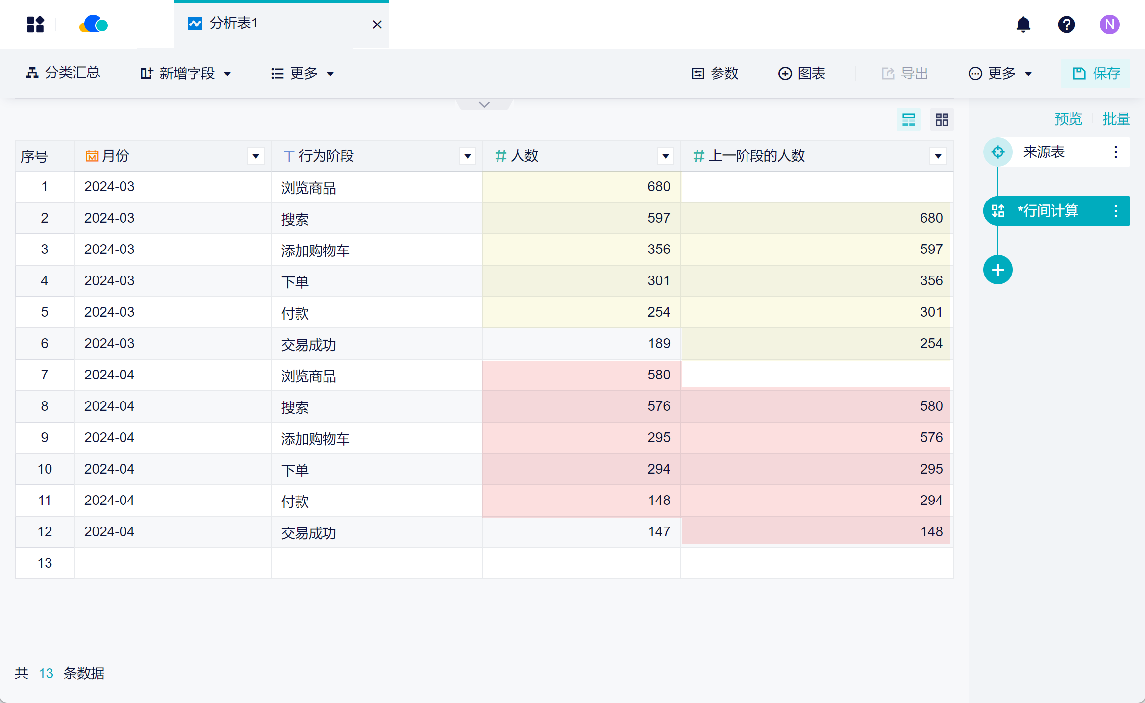This screenshot has width=1145, height=703.
Task: Collapse the toolbar with chevron handle
Action: 484,105
